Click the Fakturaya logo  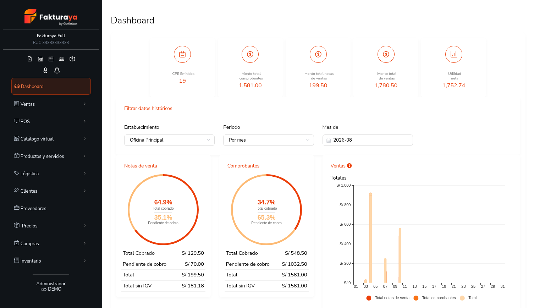point(51,17)
